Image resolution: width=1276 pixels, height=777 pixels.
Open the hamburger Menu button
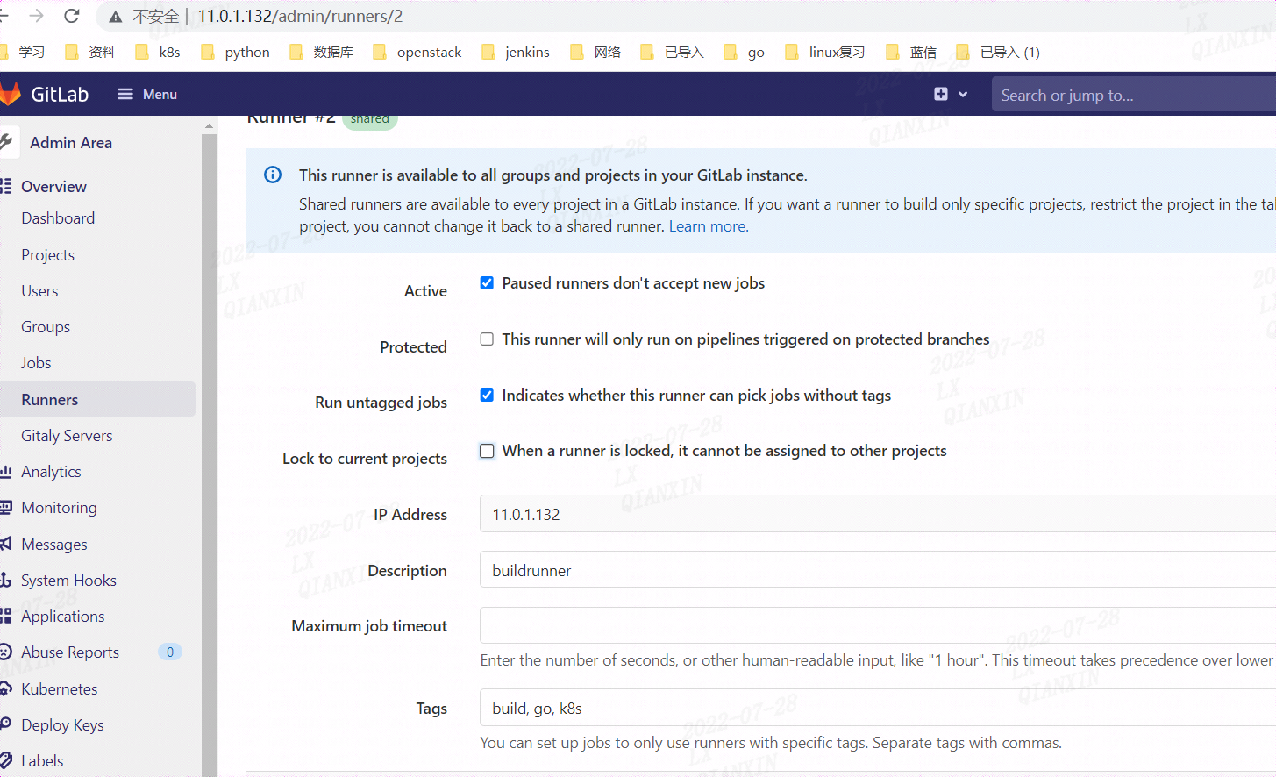[147, 94]
